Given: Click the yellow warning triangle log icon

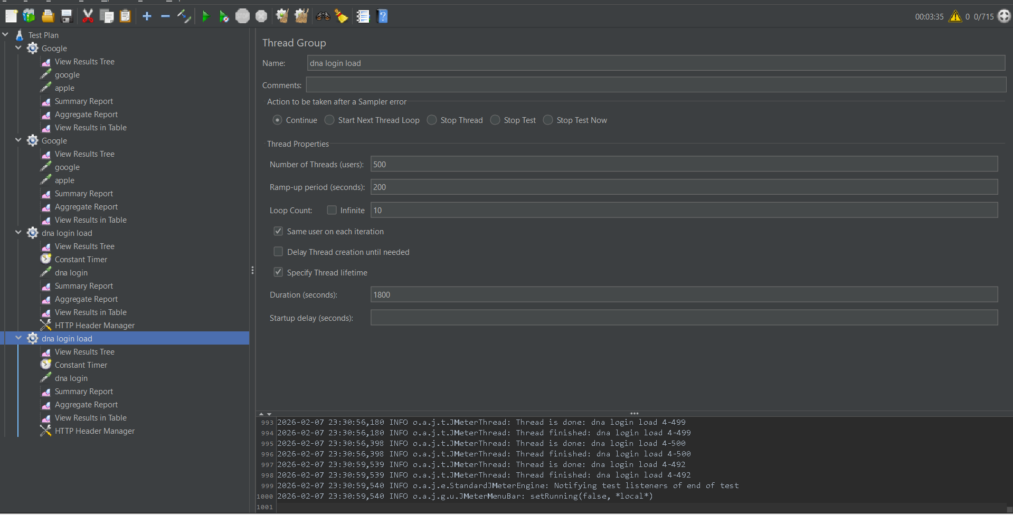Looking at the screenshot, I should (955, 17).
